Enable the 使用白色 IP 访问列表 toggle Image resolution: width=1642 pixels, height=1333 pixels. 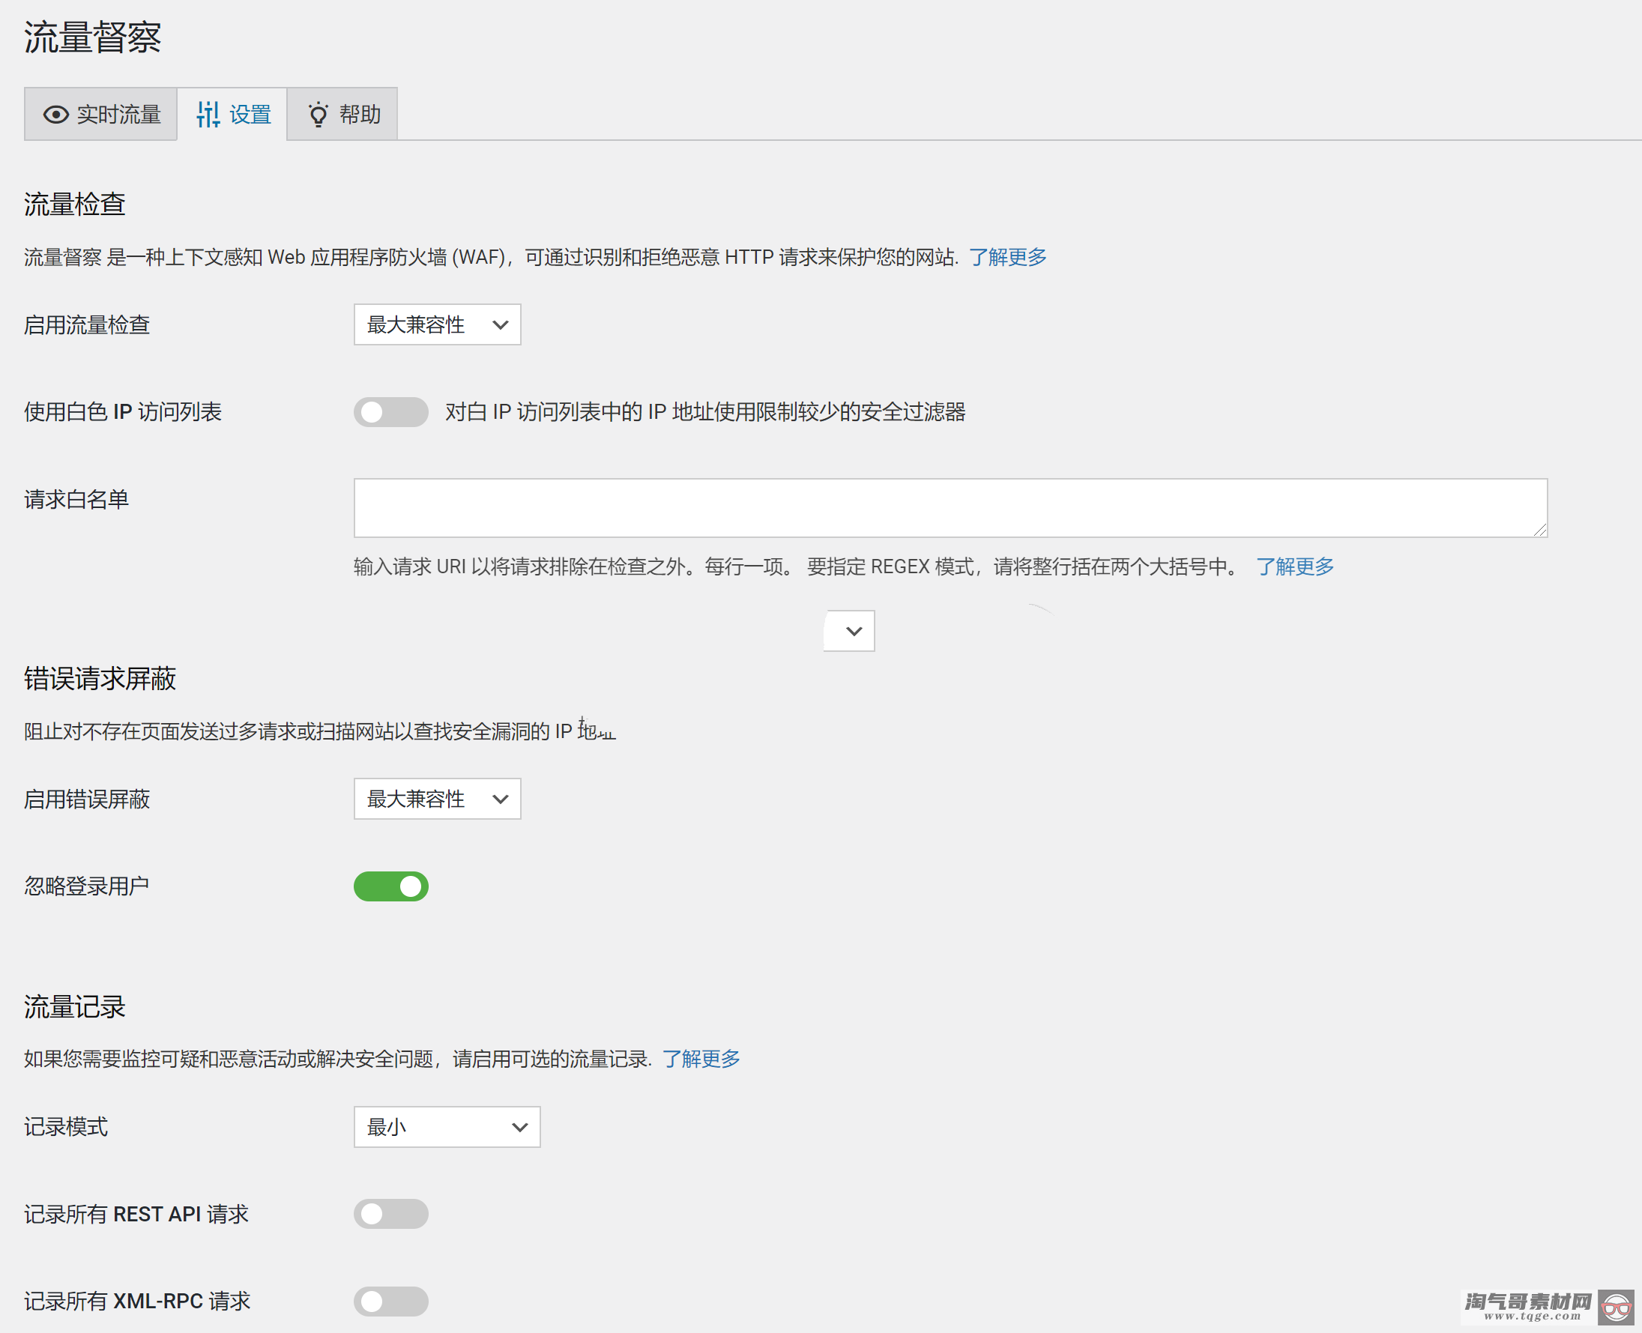391,412
